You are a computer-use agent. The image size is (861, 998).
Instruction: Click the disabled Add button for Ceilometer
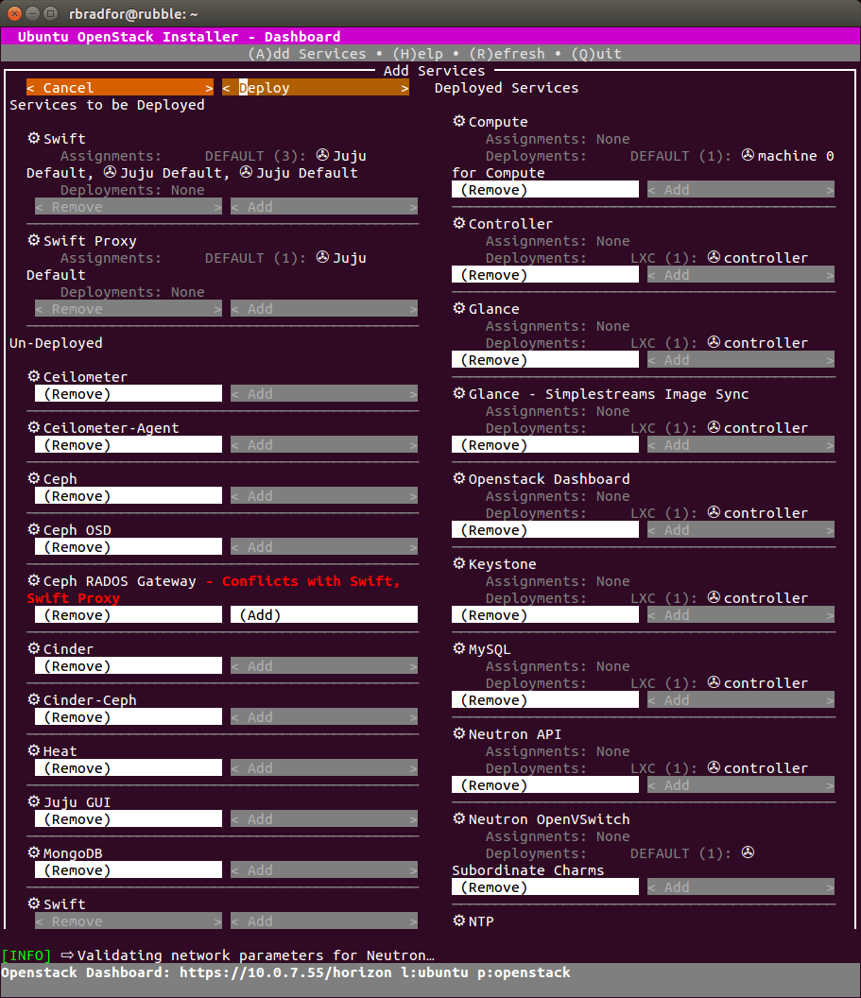pos(324,394)
